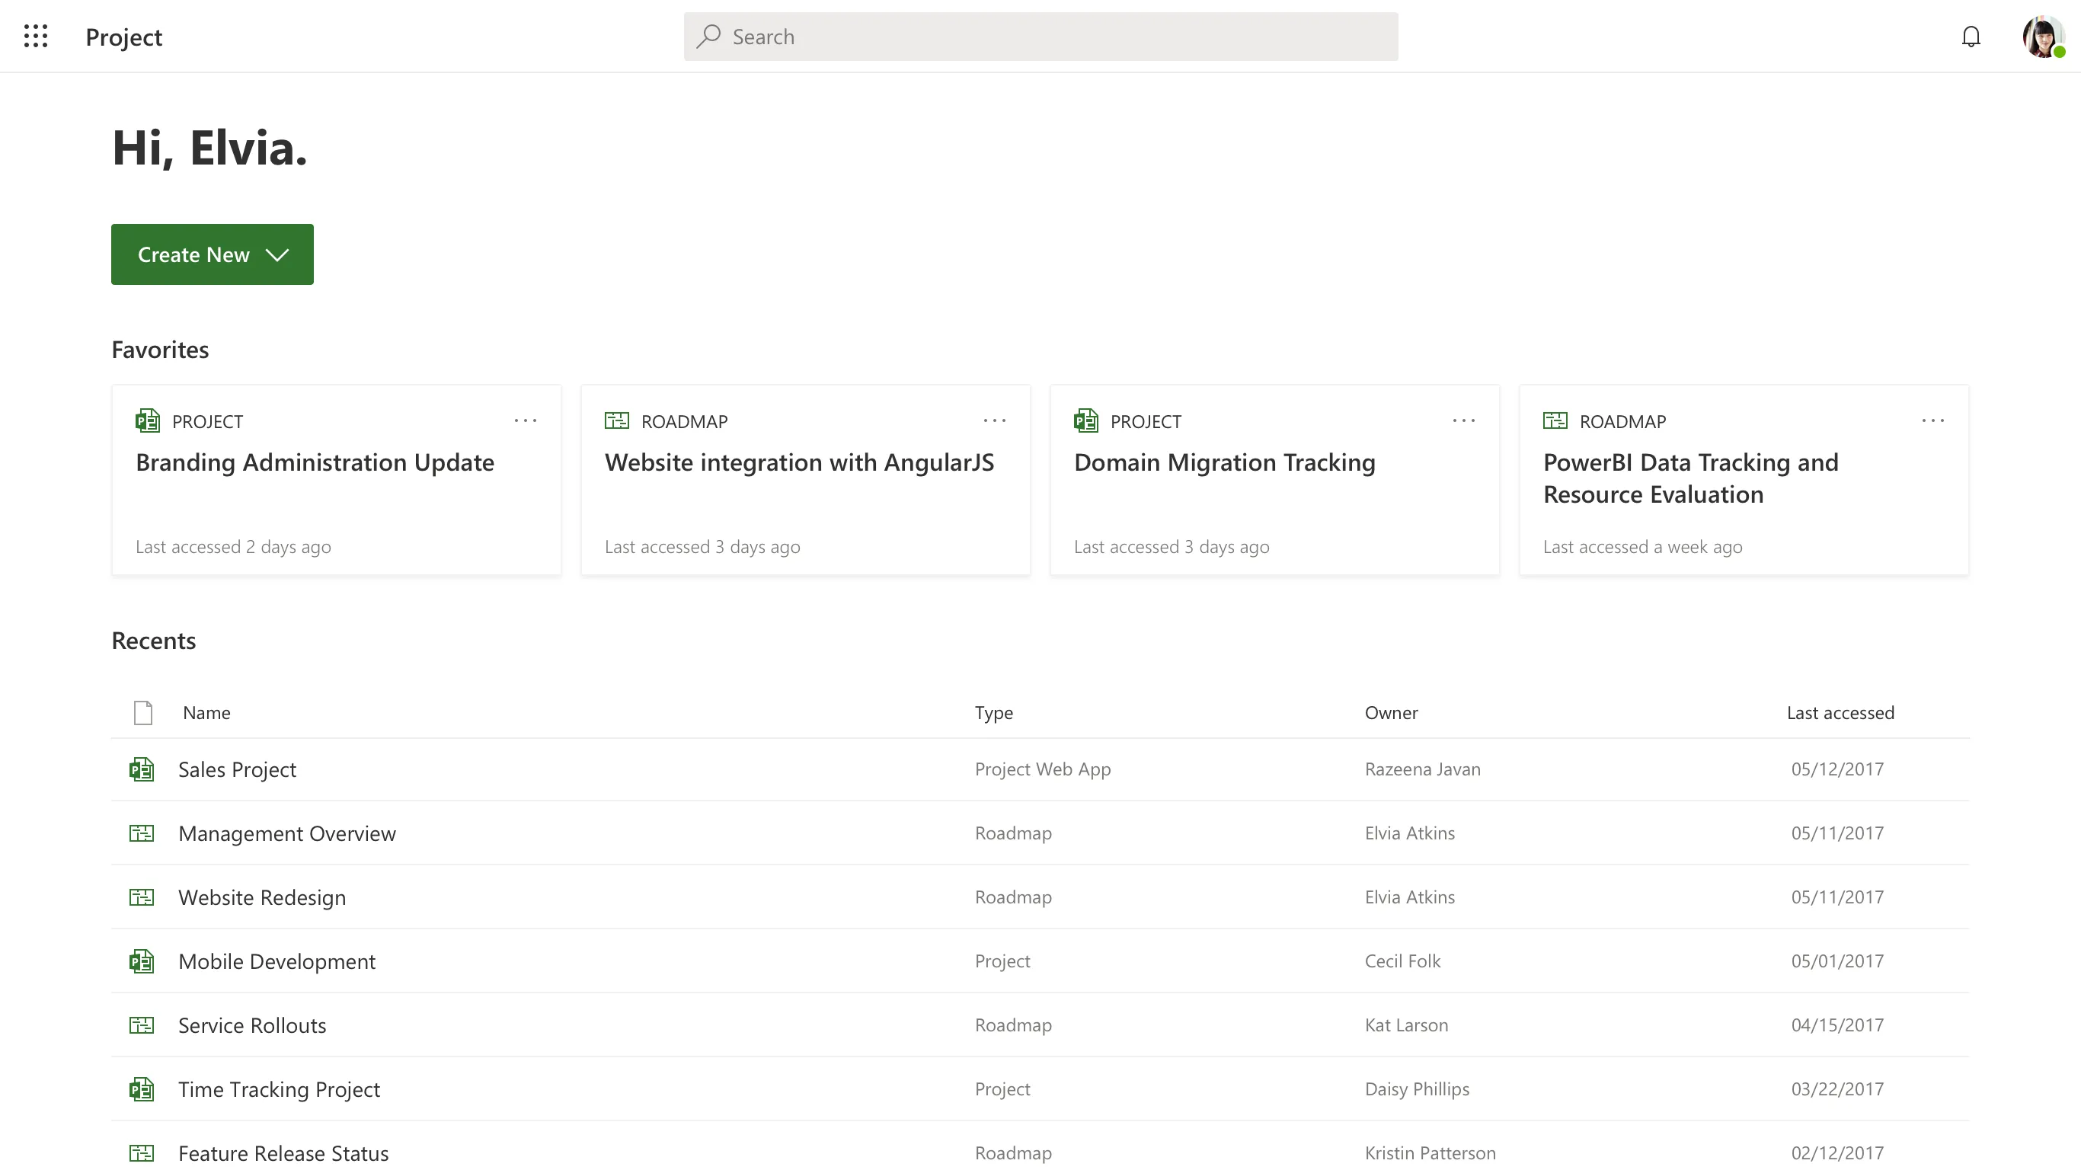Image resolution: width=2081 pixels, height=1170 pixels.
Task: Click the roadmap icon beside Website Redesign
Action: pos(142,897)
